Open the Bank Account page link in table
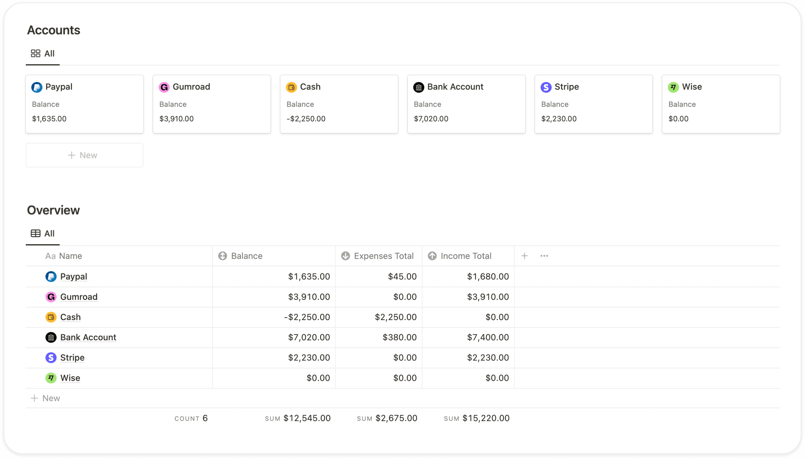 [x=88, y=337]
